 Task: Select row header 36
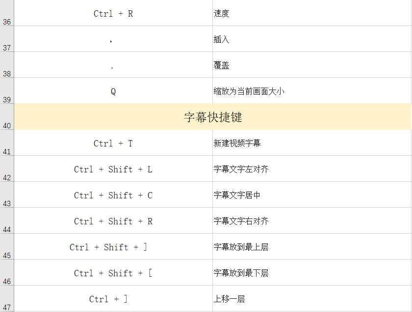tap(7, 14)
